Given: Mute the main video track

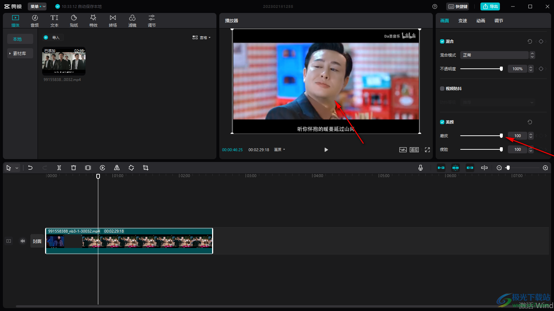Looking at the screenshot, I should [23, 241].
